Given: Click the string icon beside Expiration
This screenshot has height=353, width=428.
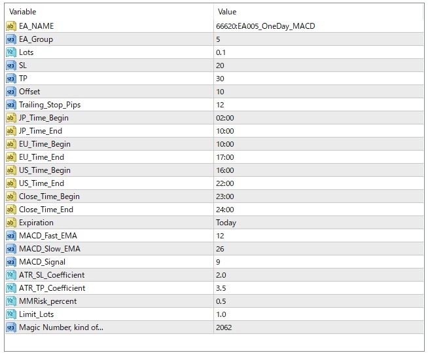Looking at the screenshot, I should click(x=10, y=223).
